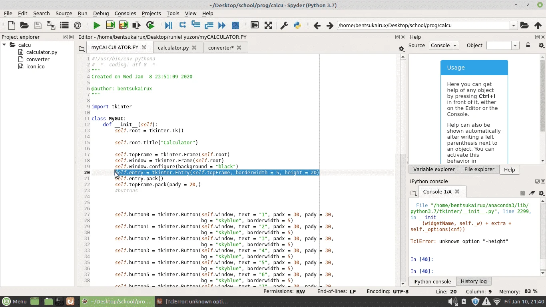Browse console tabs folder button
This screenshot has height=307, width=546.
(x=413, y=193)
